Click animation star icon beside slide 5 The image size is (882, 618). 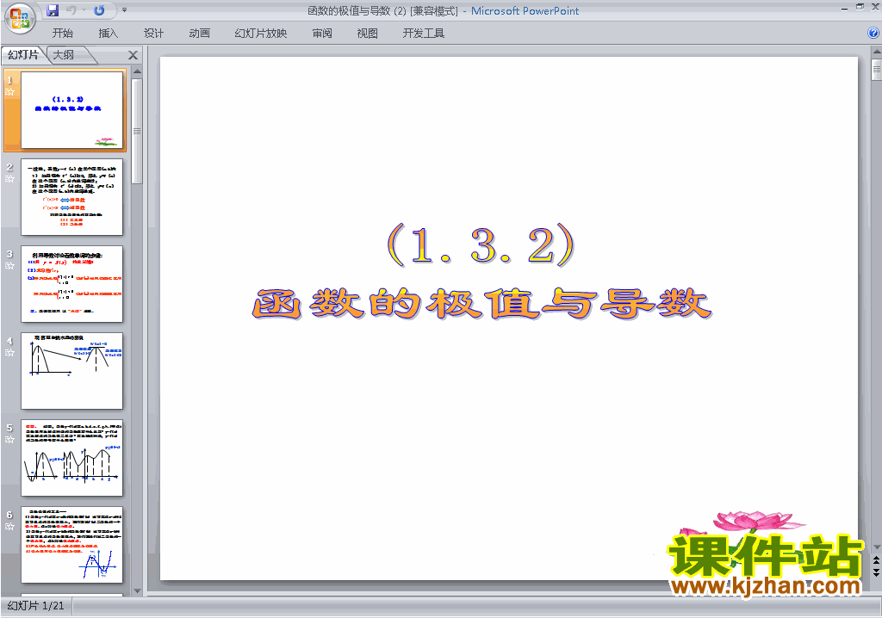coord(9,439)
